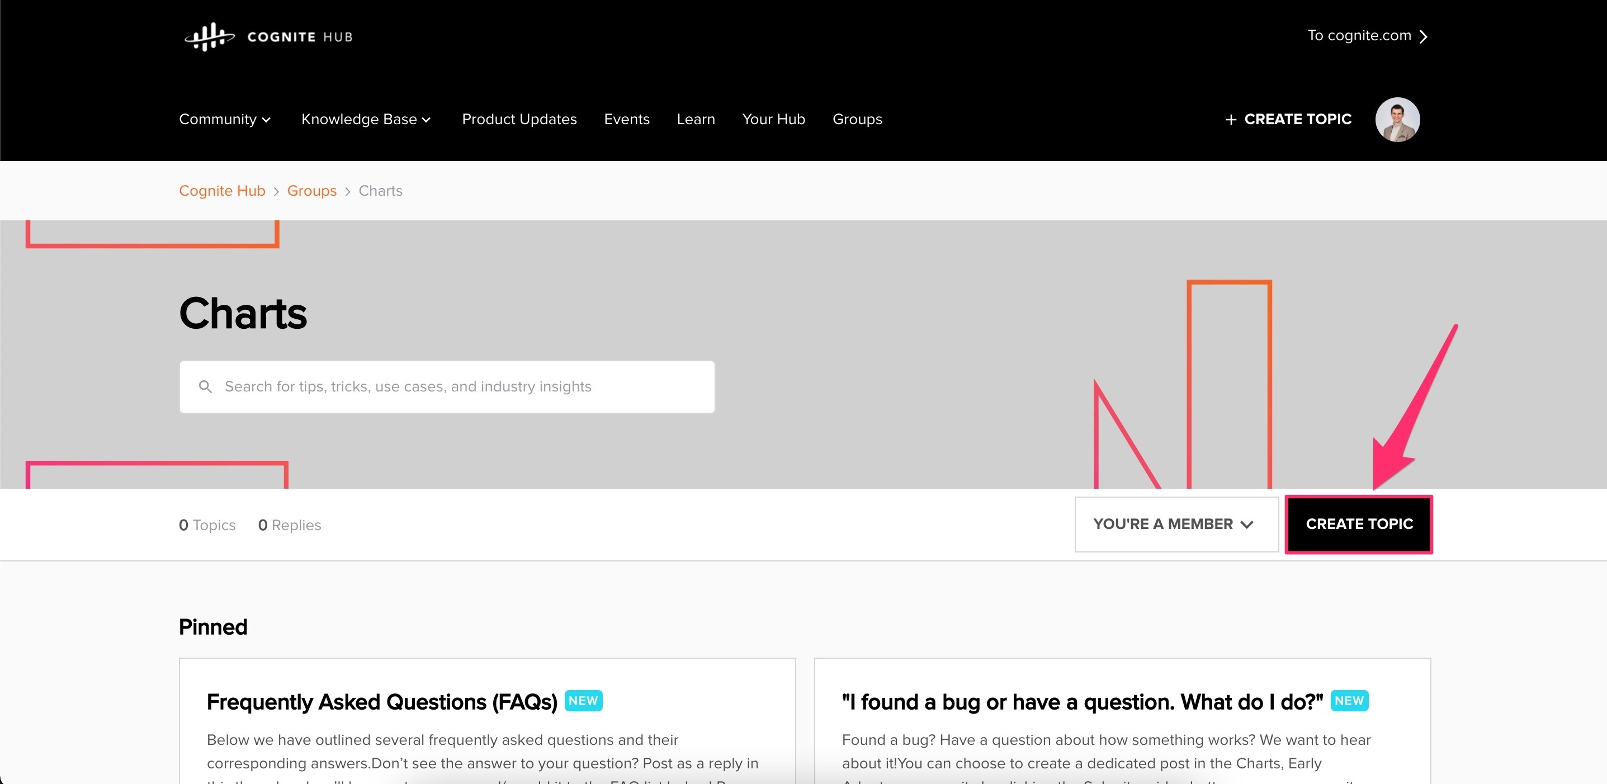Open the Learn section
The height and width of the screenshot is (784, 1607).
coord(696,119)
